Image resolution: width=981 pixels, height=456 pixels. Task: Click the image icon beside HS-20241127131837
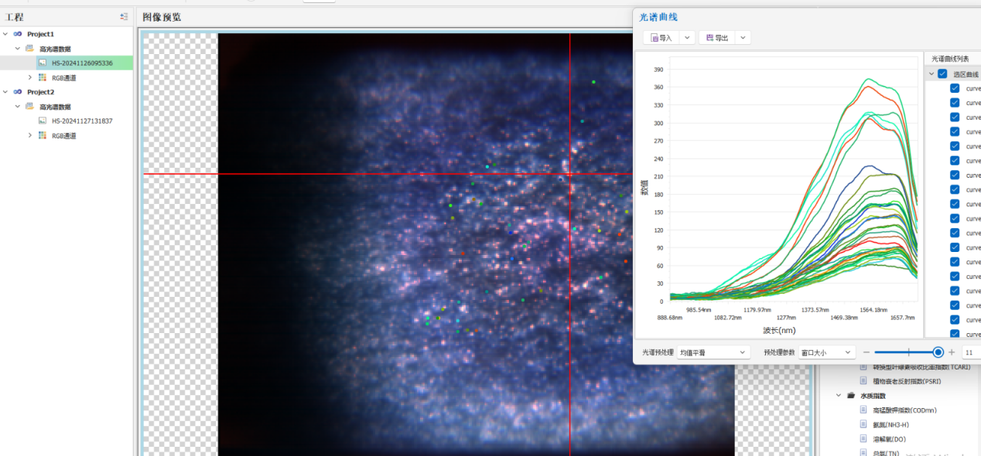43,121
